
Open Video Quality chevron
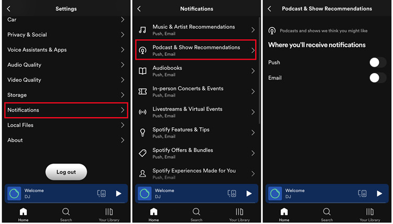123,80
